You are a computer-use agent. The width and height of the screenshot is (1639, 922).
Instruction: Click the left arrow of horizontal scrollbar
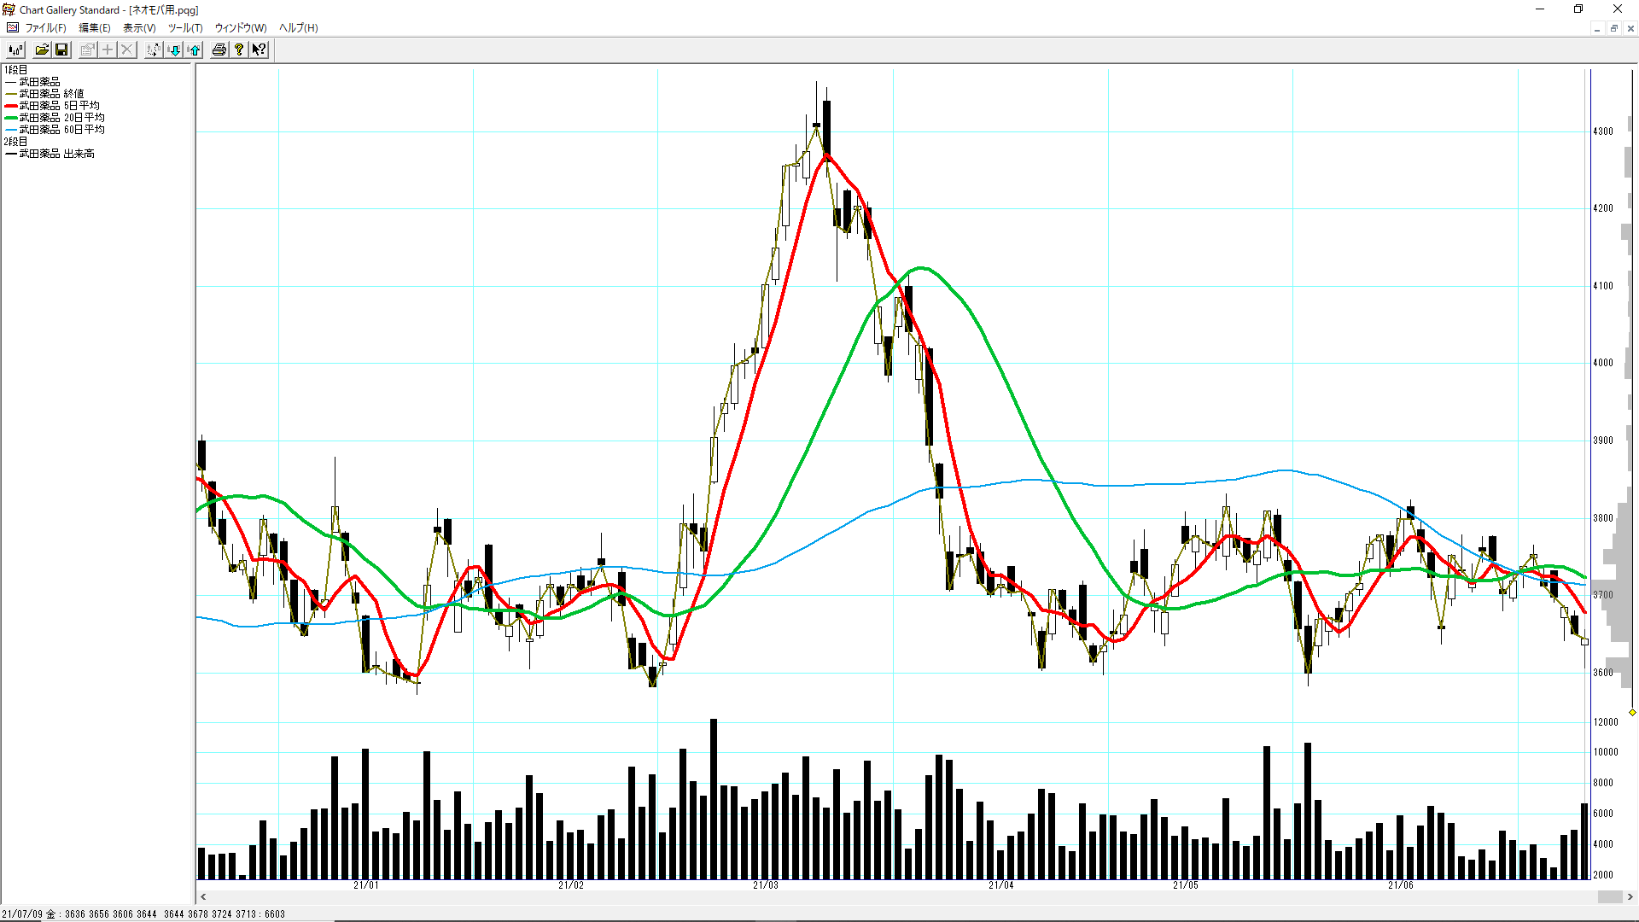click(x=203, y=896)
